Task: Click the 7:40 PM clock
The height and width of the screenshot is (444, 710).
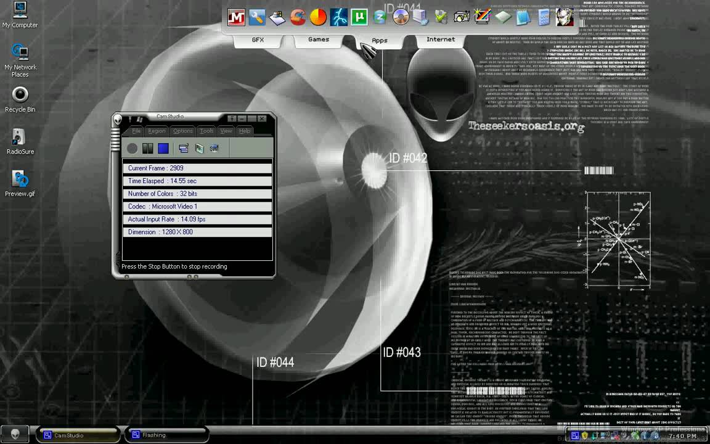Action: click(x=682, y=437)
